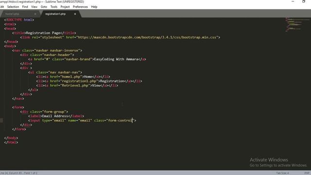Screen dimensions: 311x175
Task: Click the registration1.php href value
Action: 79,81
